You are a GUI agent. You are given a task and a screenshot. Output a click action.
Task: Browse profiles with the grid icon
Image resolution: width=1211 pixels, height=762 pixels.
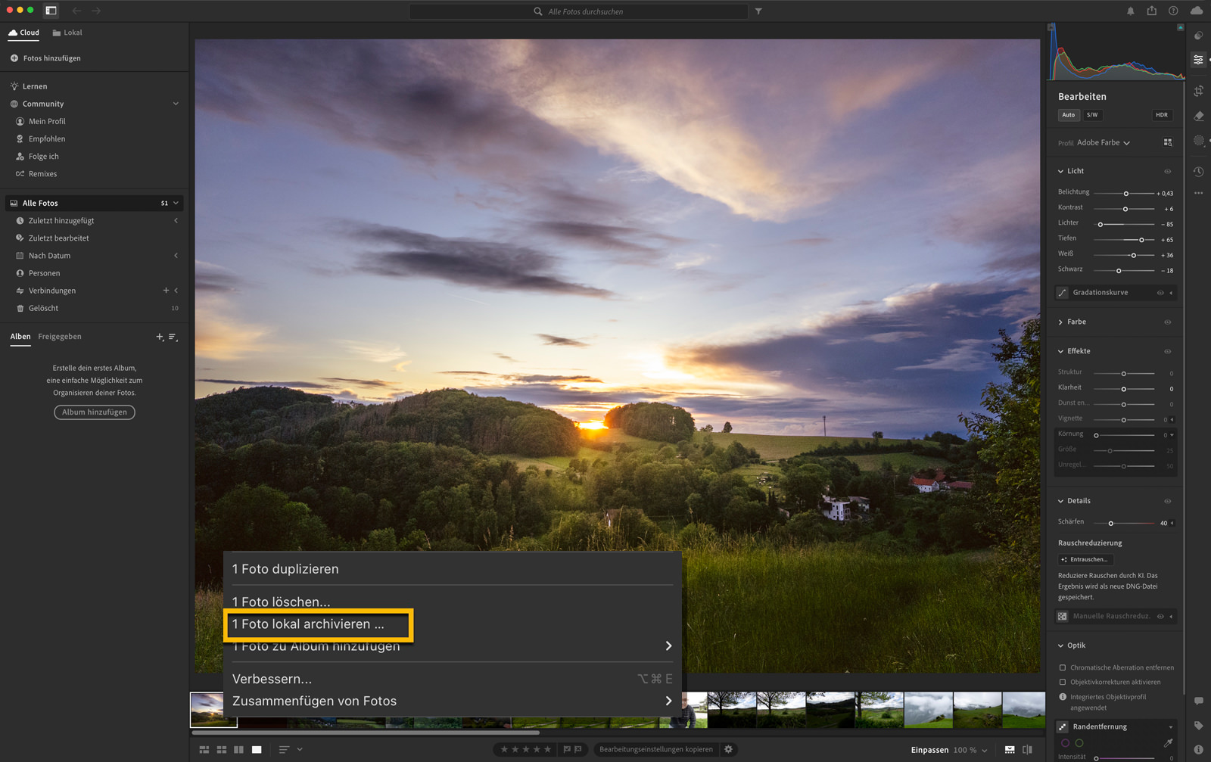point(1167,142)
